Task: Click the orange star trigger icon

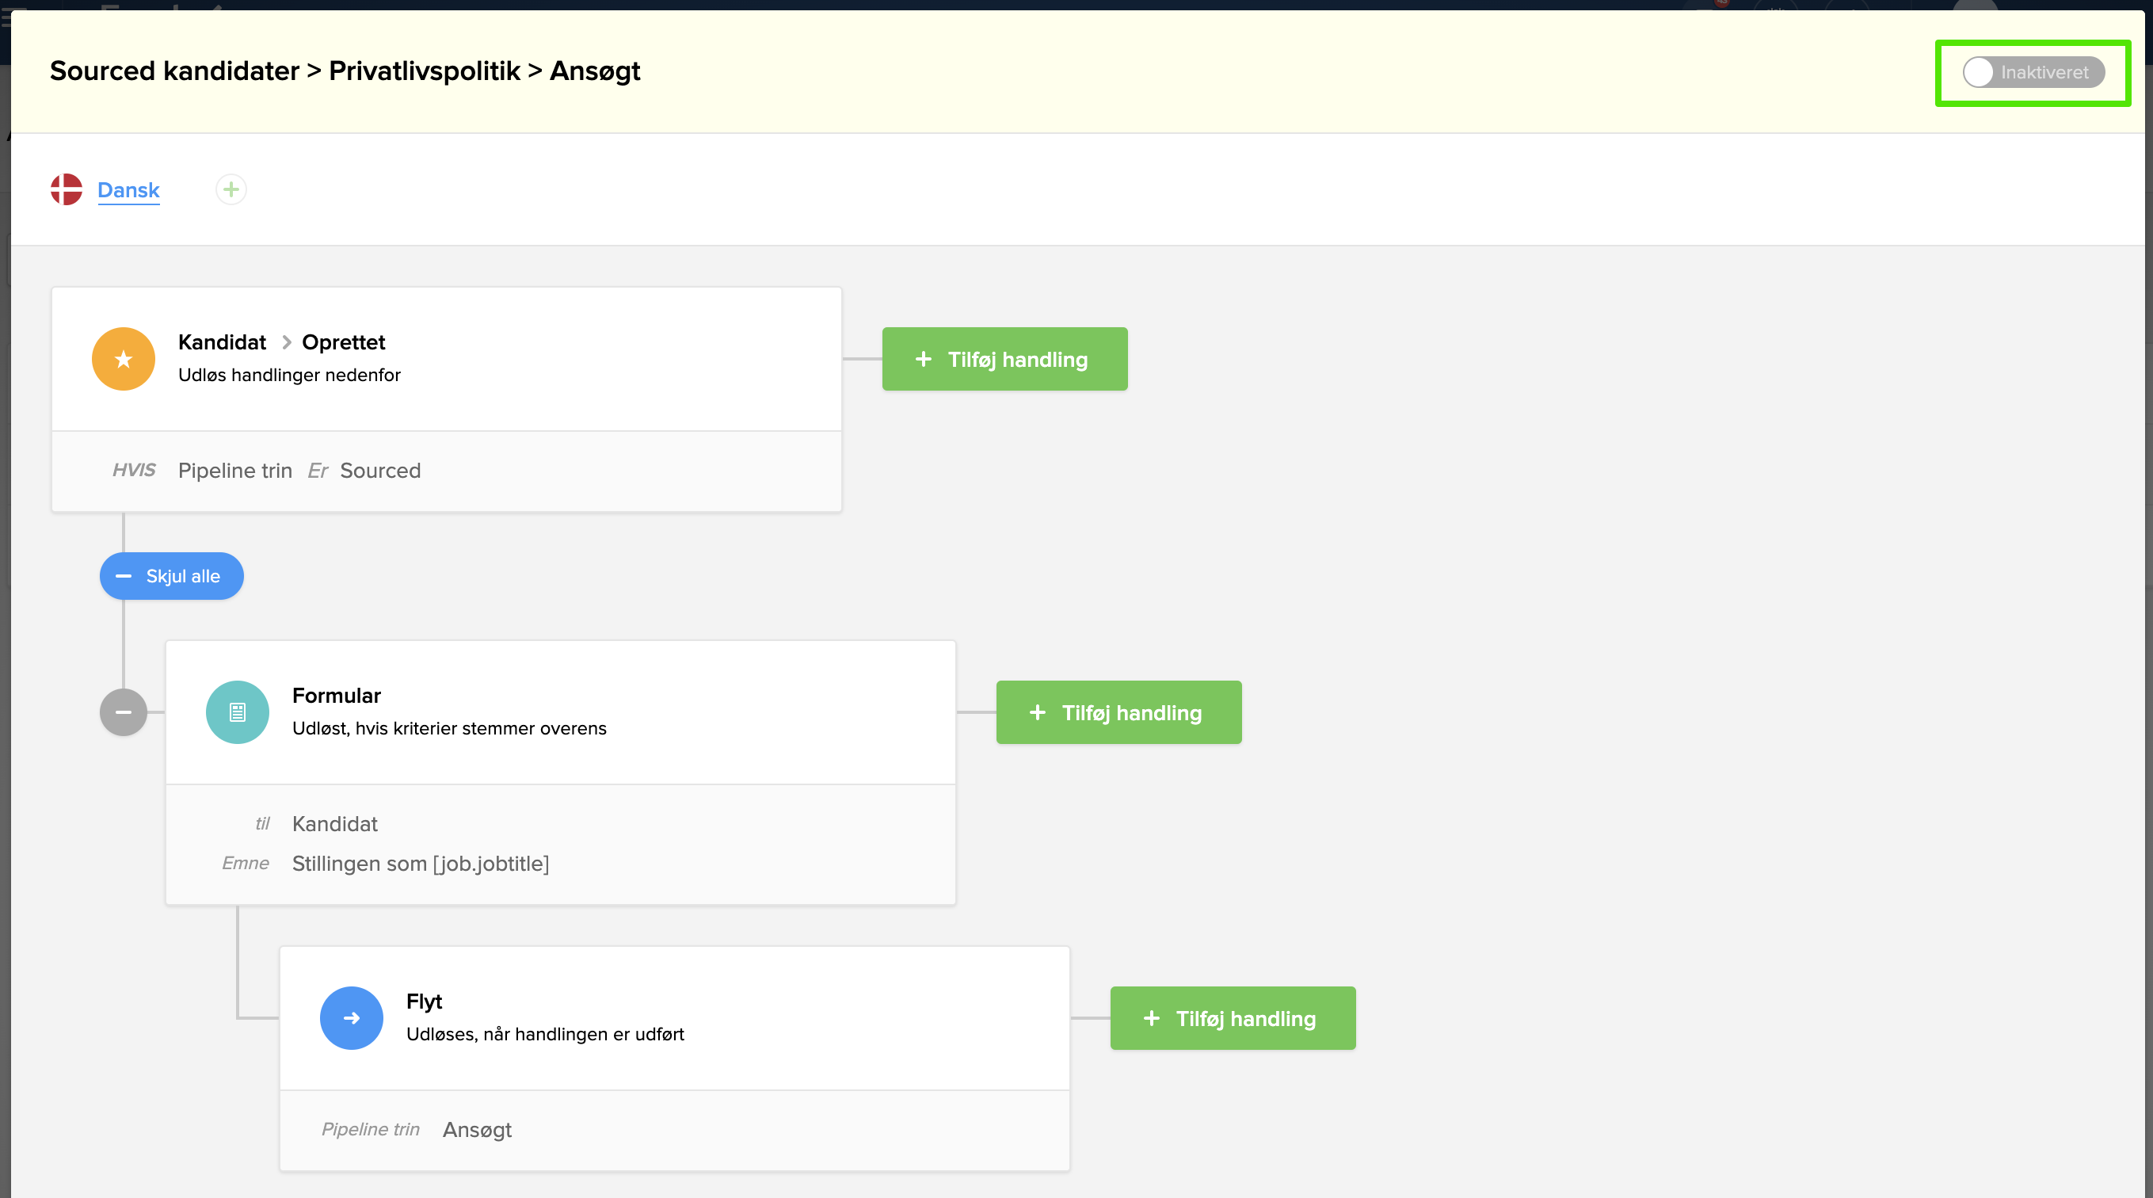Action: point(124,359)
